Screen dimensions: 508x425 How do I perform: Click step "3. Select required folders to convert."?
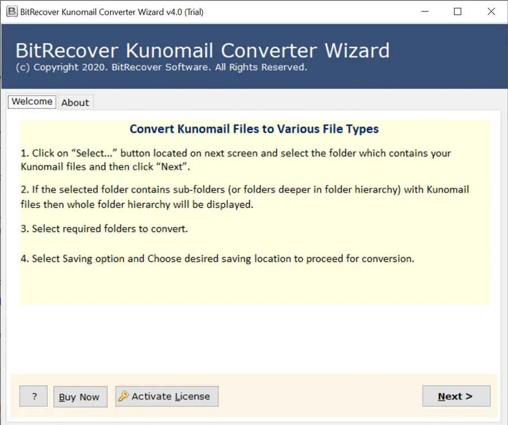pos(104,229)
